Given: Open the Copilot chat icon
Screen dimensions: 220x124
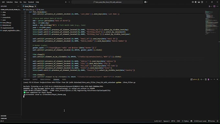Looking at the screenshot, I should tap(145, 2).
